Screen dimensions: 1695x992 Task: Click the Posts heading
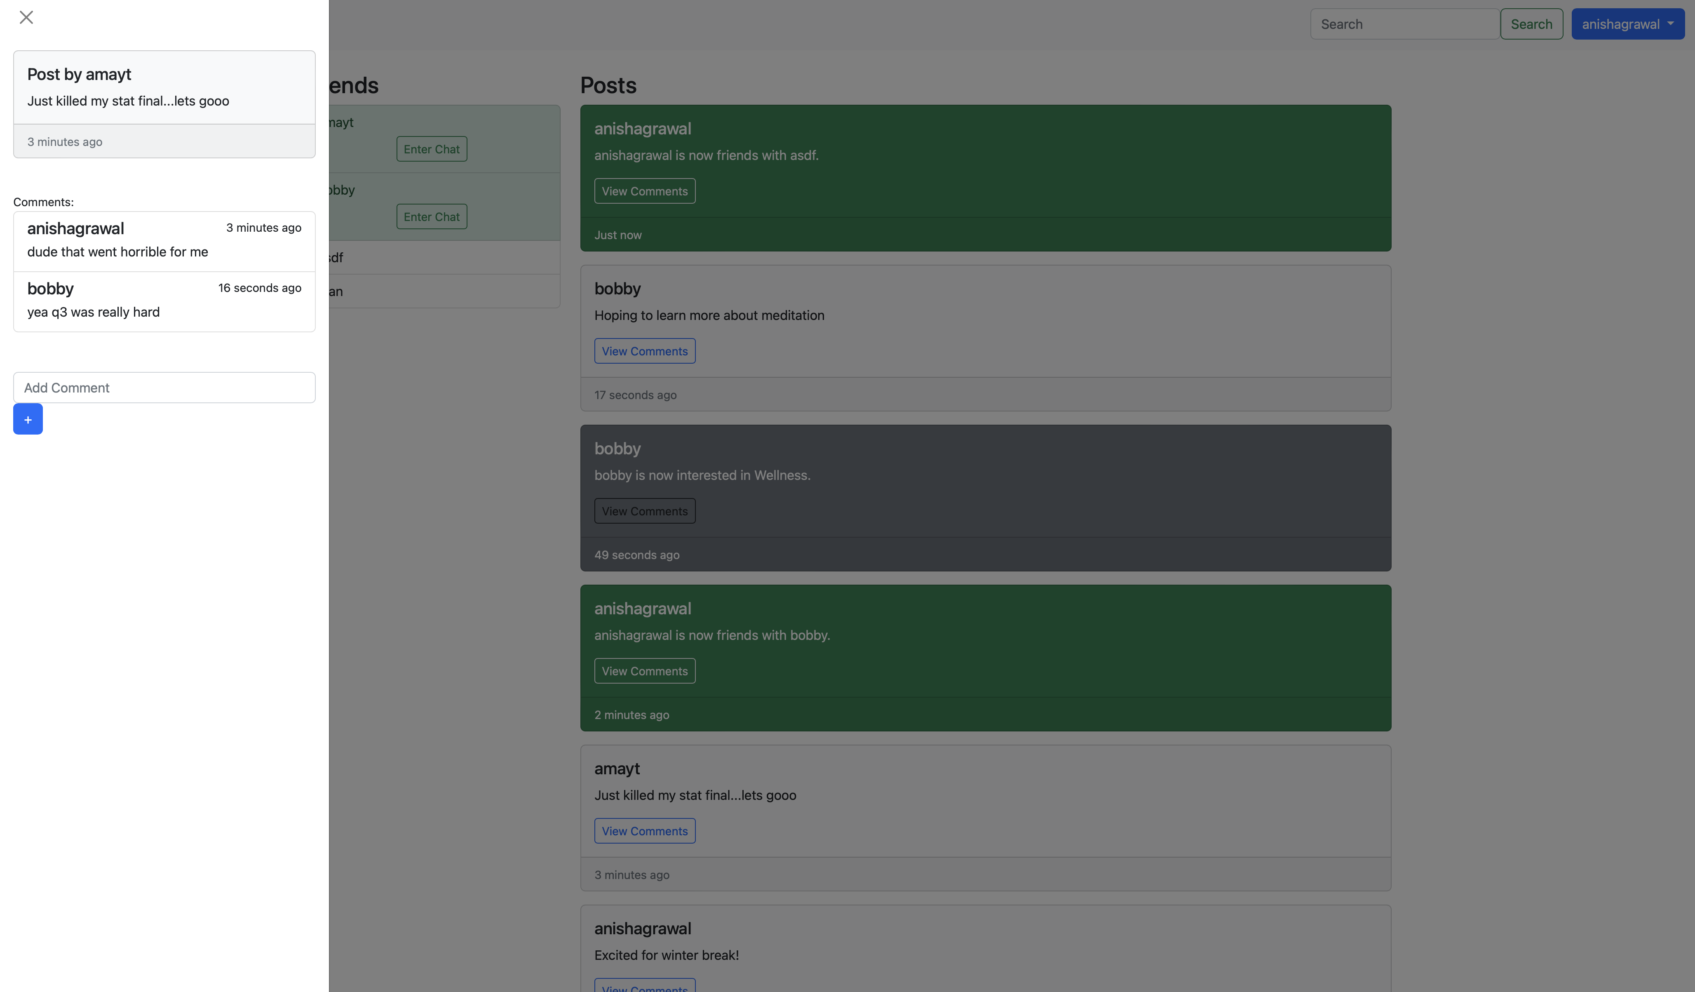pos(608,85)
